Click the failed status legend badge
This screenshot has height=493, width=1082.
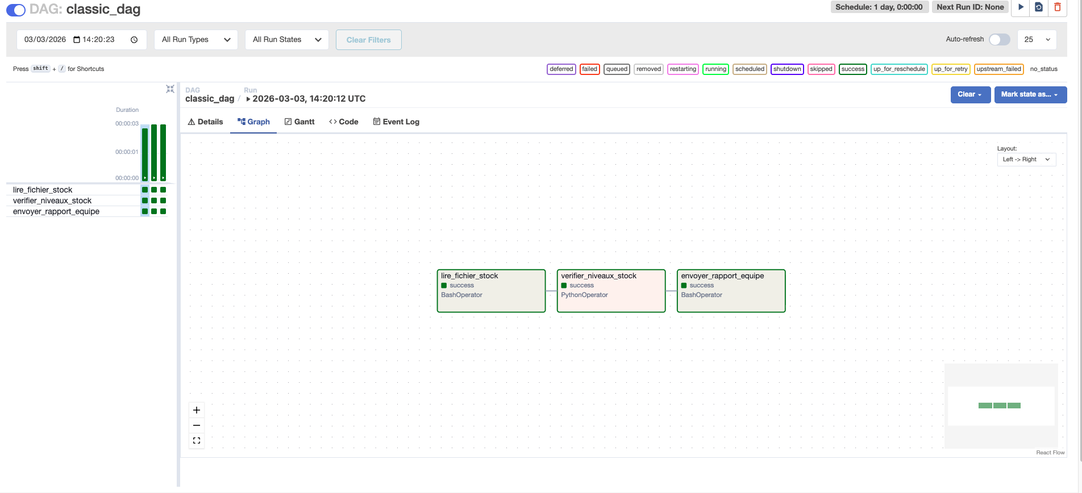(590, 69)
